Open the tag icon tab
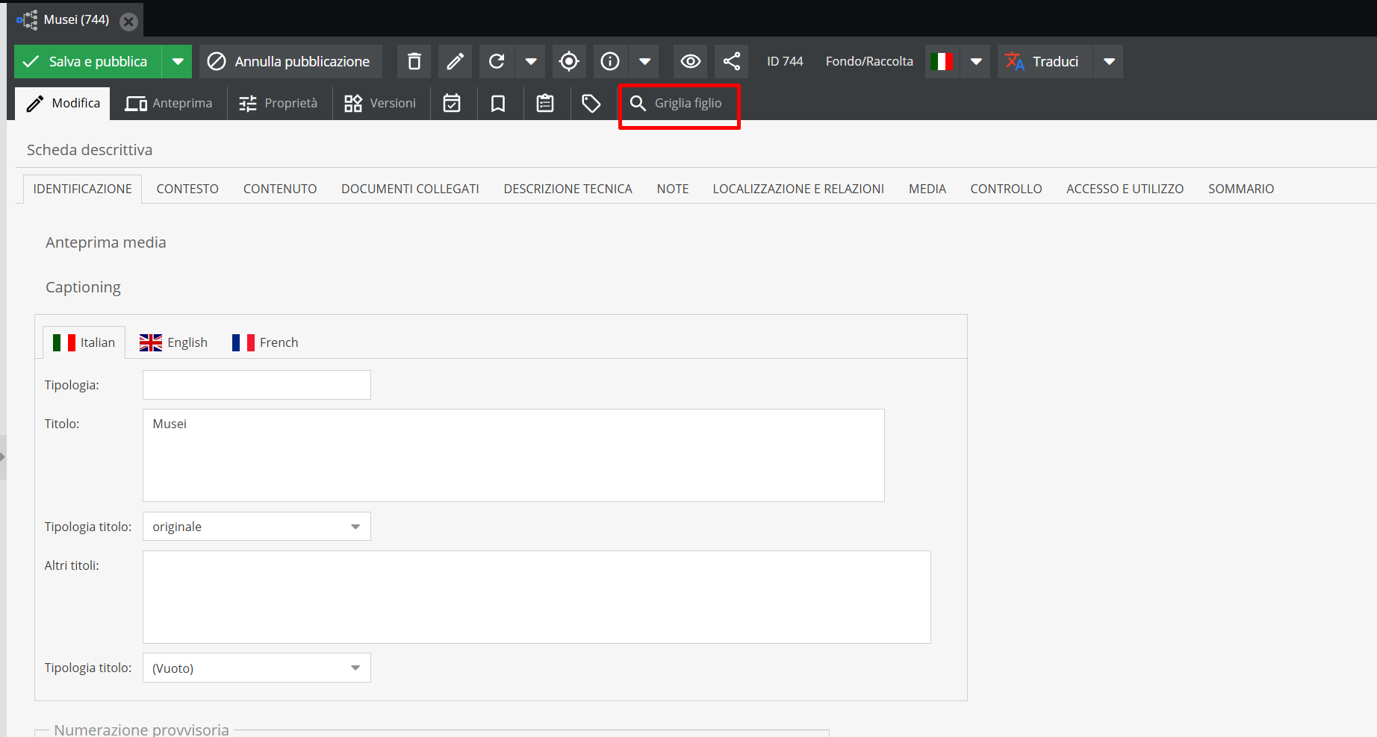Image resolution: width=1377 pixels, height=737 pixels. click(x=591, y=103)
